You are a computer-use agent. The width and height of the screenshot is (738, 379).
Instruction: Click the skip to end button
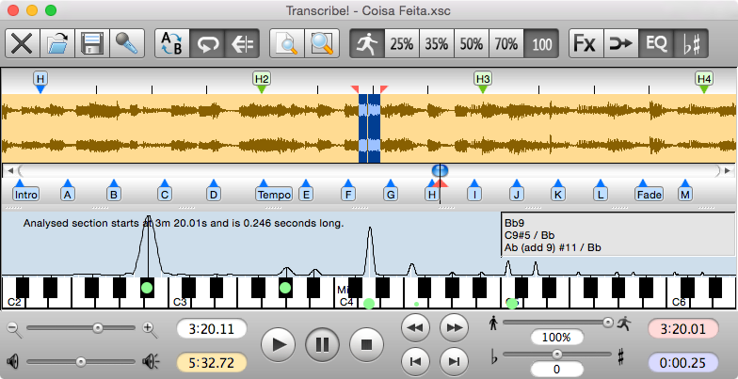click(x=454, y=359)
